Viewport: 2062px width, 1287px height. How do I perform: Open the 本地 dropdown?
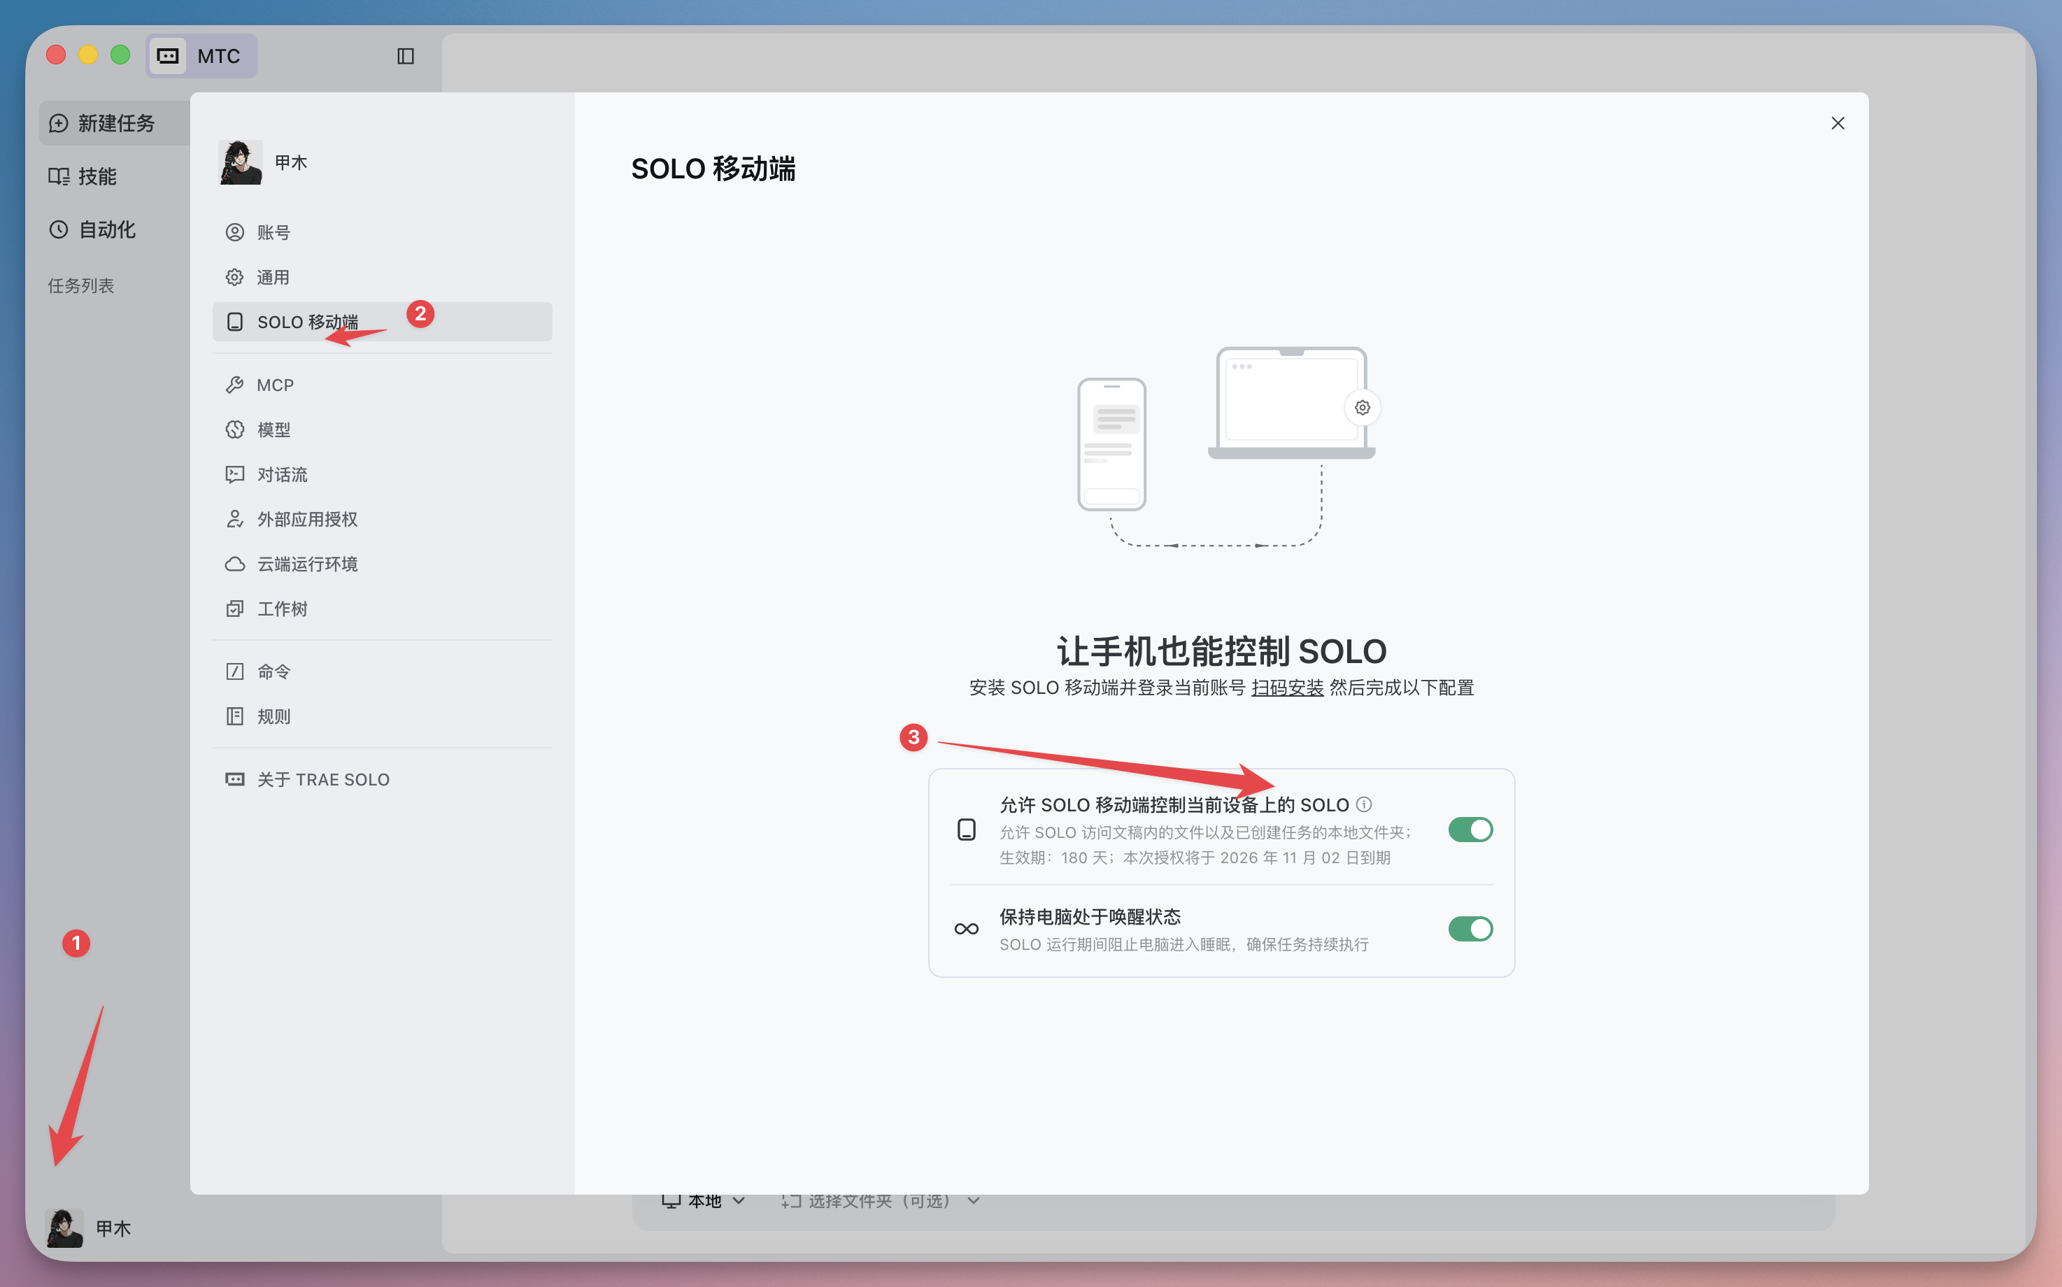tap(704, 1201)
